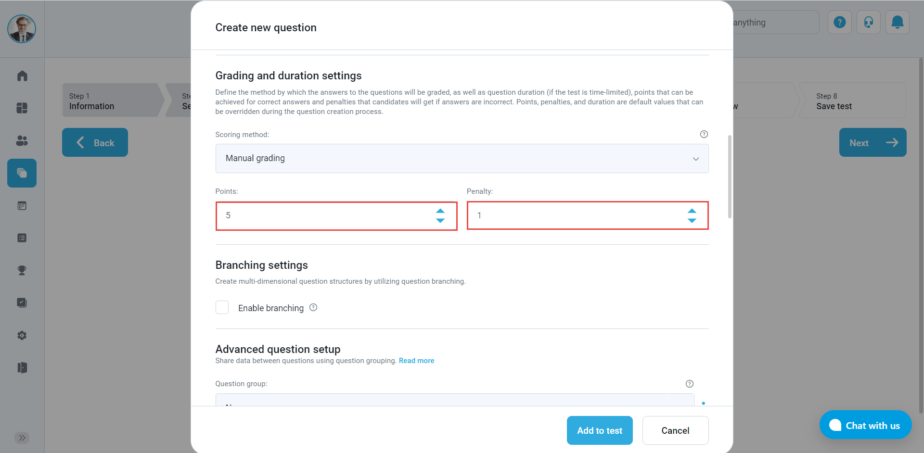This screenshot has width=924, height=453.
Task: Open the users icon in sidebar
Action: click(22, 140)
